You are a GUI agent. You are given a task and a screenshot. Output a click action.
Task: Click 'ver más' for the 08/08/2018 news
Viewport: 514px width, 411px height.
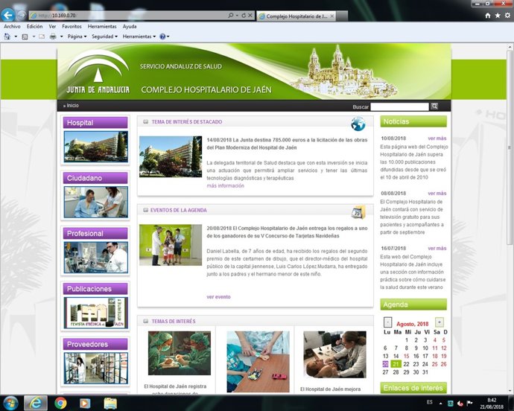[x=437, y=194]
